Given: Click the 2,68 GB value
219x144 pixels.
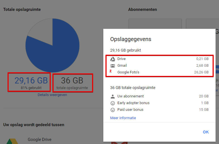Looking at the screenshot, I should 202,66.
